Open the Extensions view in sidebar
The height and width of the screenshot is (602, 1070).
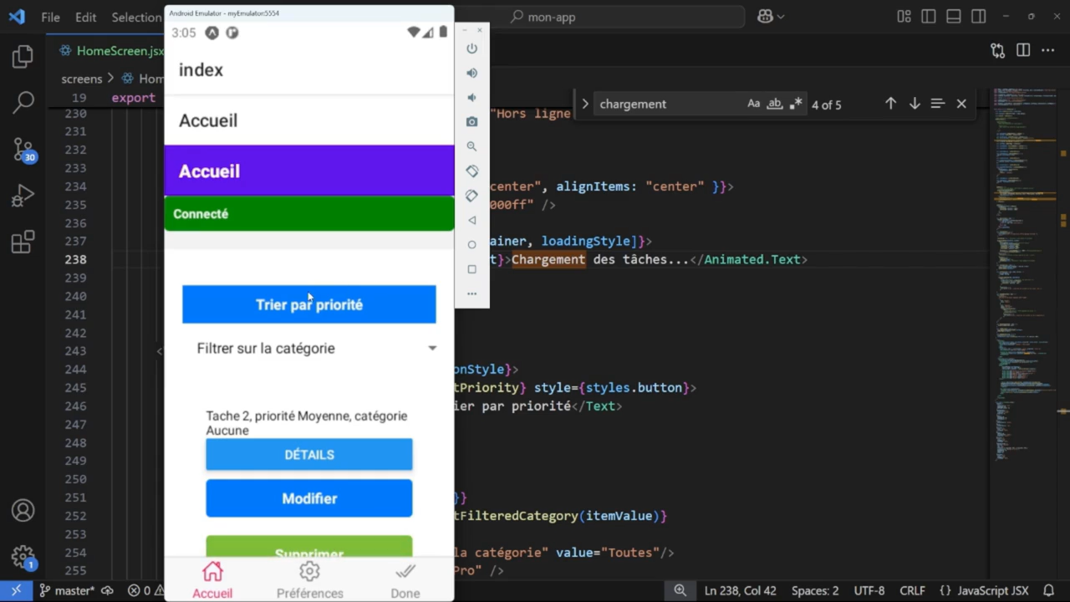[x=23, y=242]
